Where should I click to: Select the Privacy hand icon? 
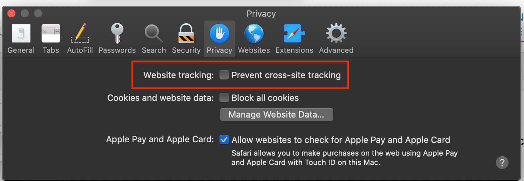[219, 34]
